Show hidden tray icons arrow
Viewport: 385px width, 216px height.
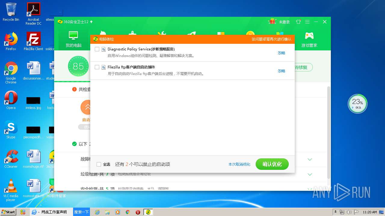(335, 212)
